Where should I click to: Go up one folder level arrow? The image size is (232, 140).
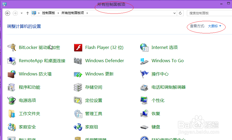pos(28,13)
